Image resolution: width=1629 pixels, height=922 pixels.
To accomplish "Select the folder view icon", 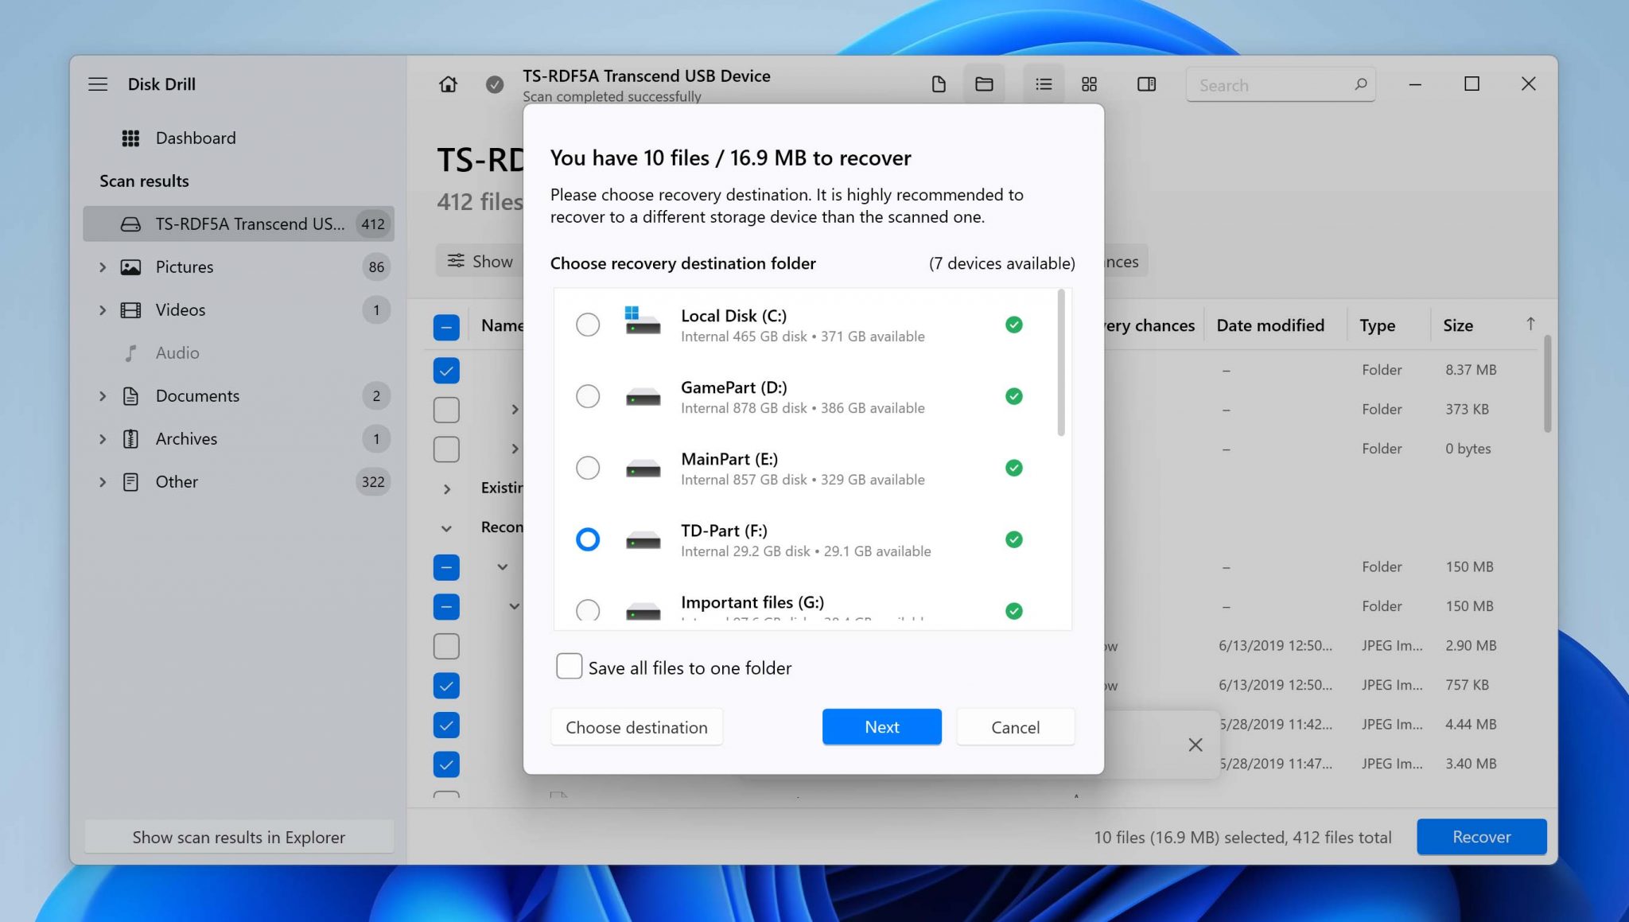I will point(983,84).
